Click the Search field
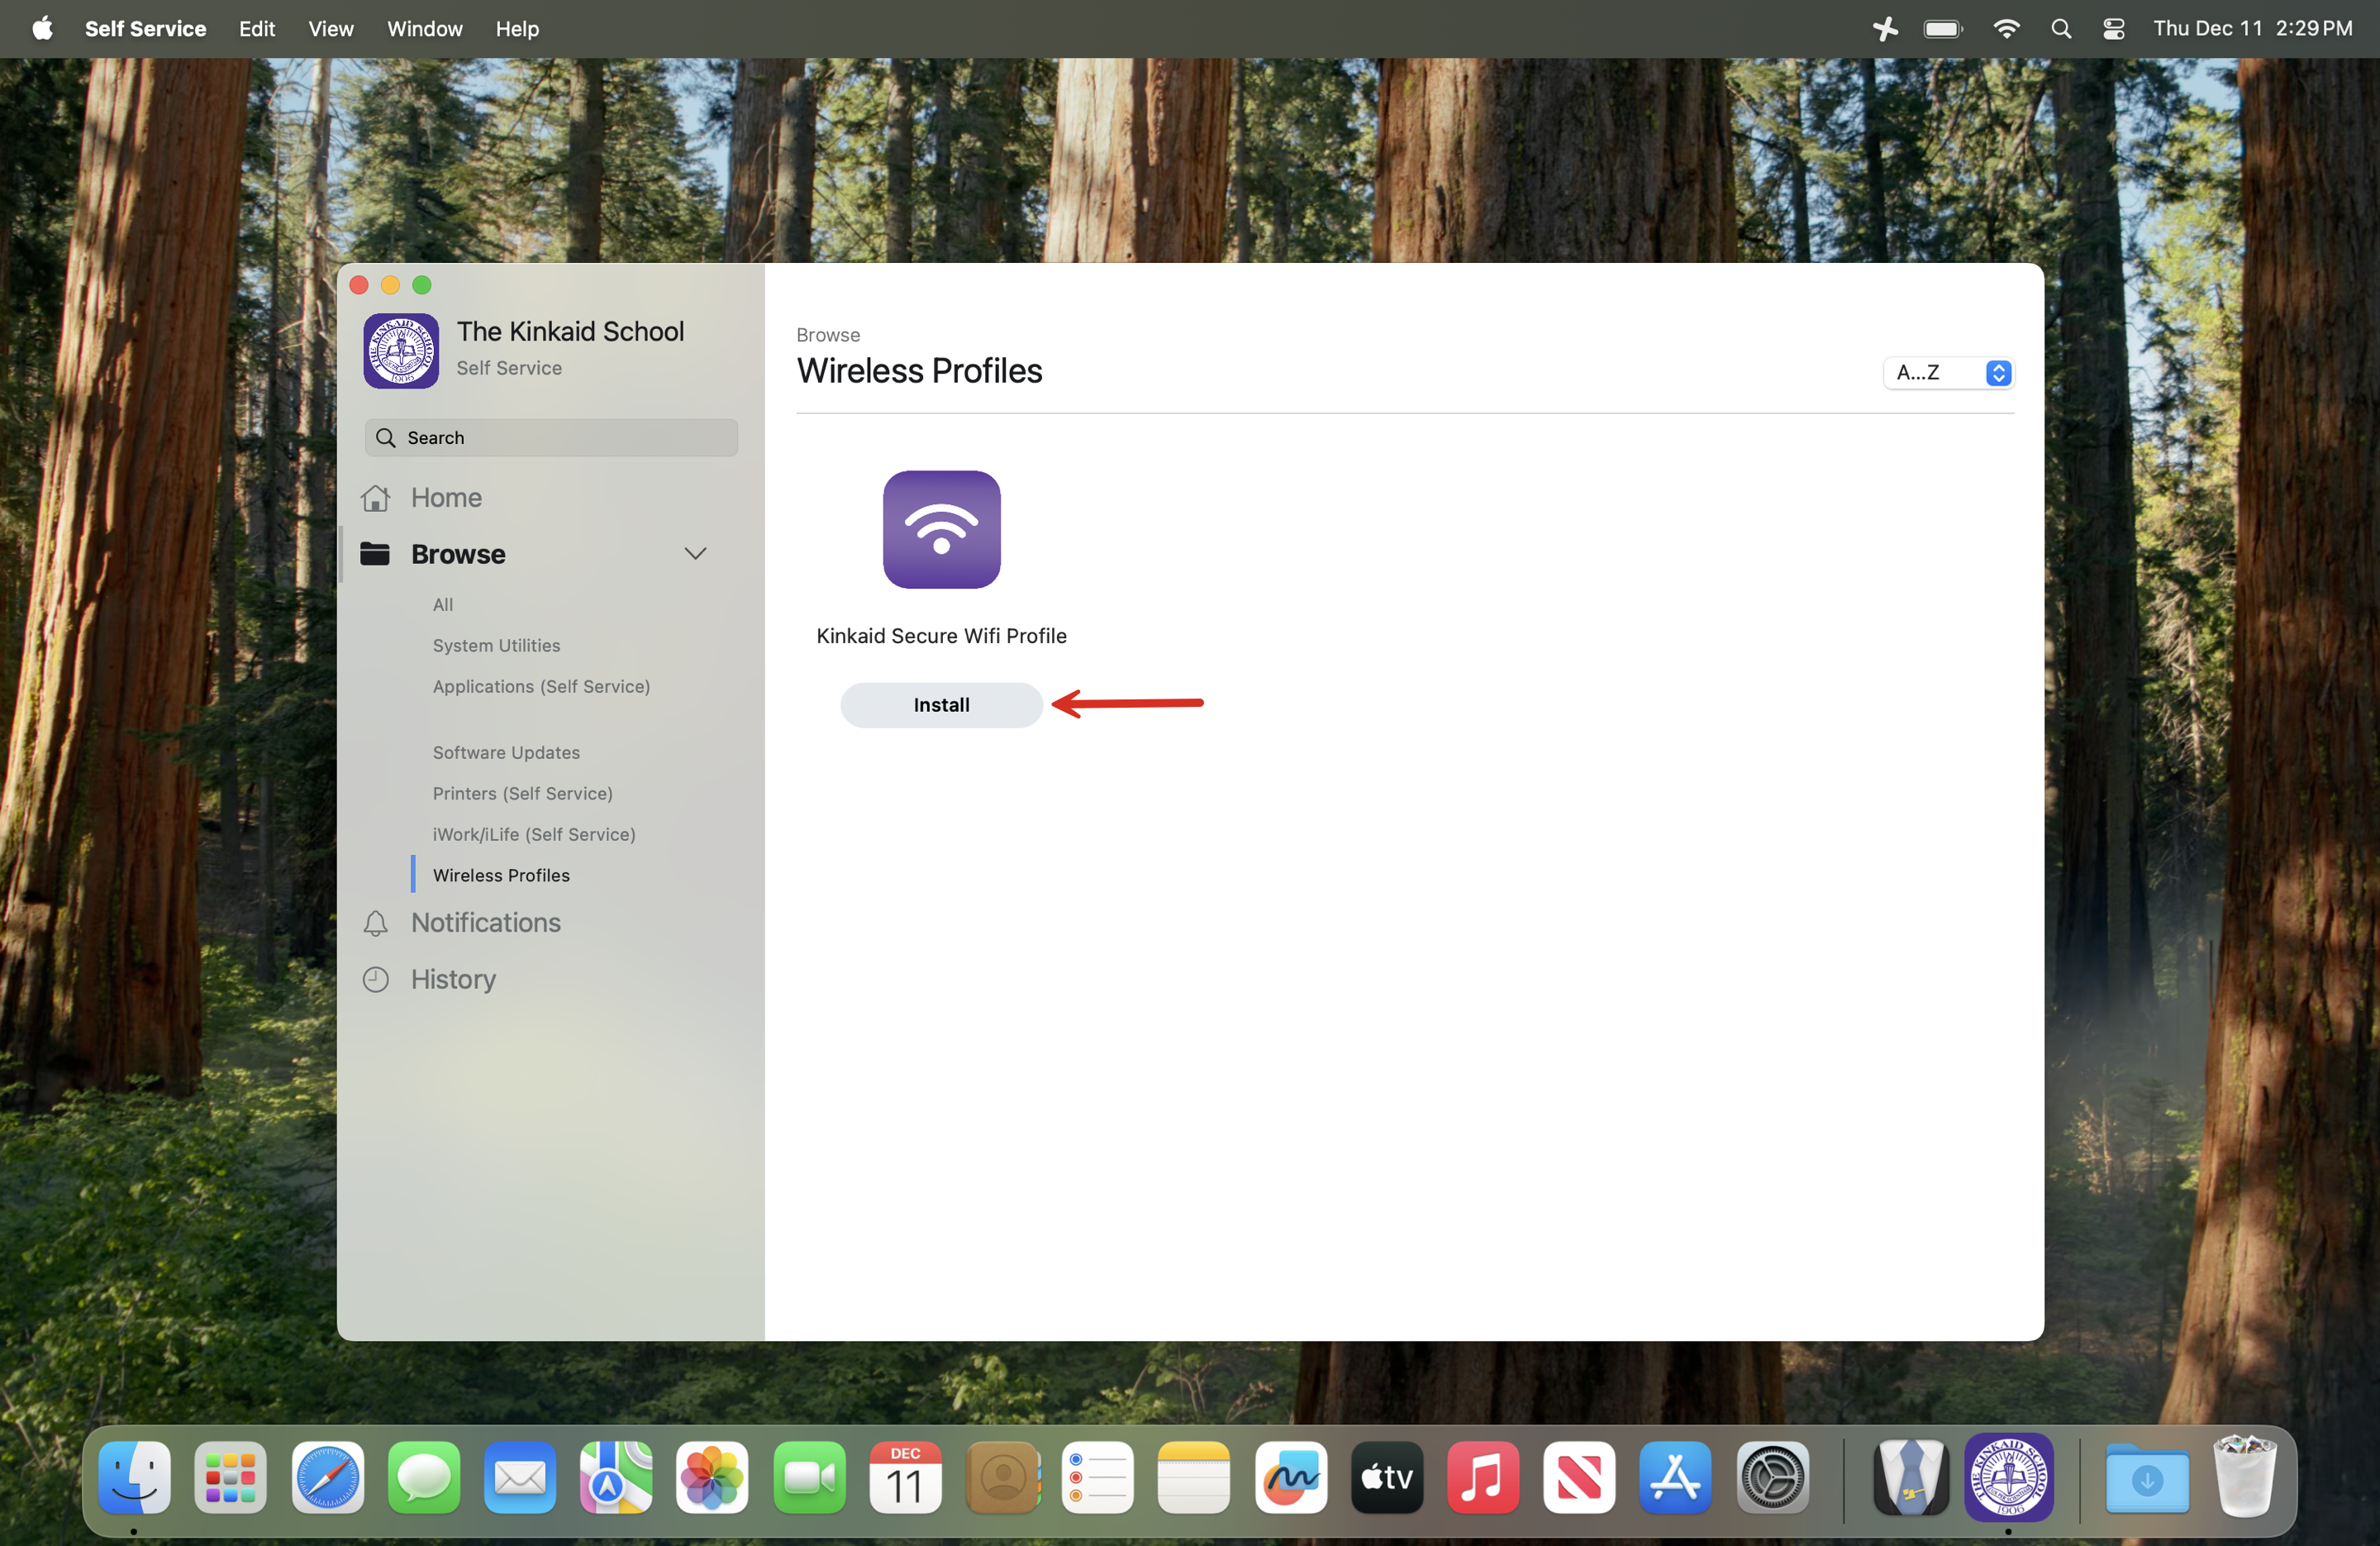This screenshot has width=2380, height=1546. [551, 437]
